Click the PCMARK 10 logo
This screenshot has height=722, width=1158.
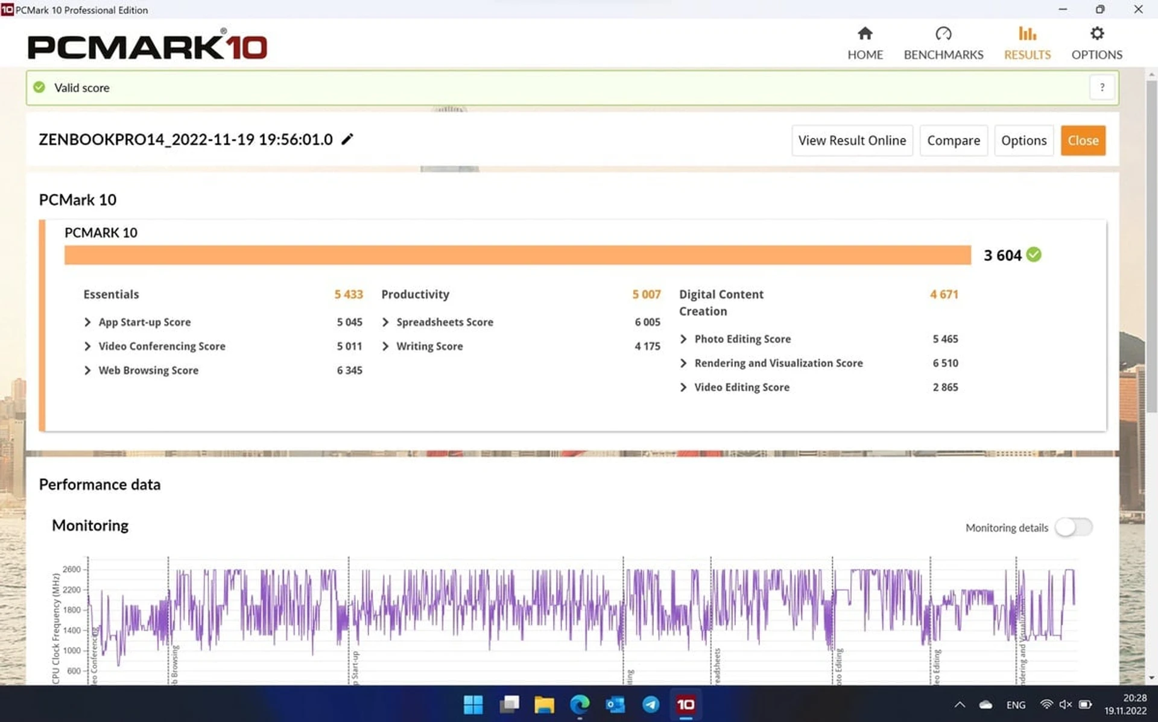[x=147, y=45]
